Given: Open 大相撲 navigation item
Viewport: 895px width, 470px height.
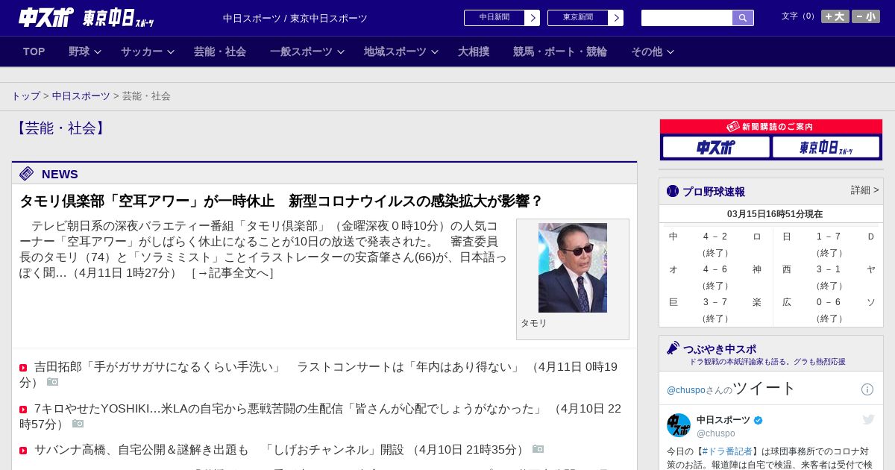Looking at the screenshot, I should tap(474, 51).
